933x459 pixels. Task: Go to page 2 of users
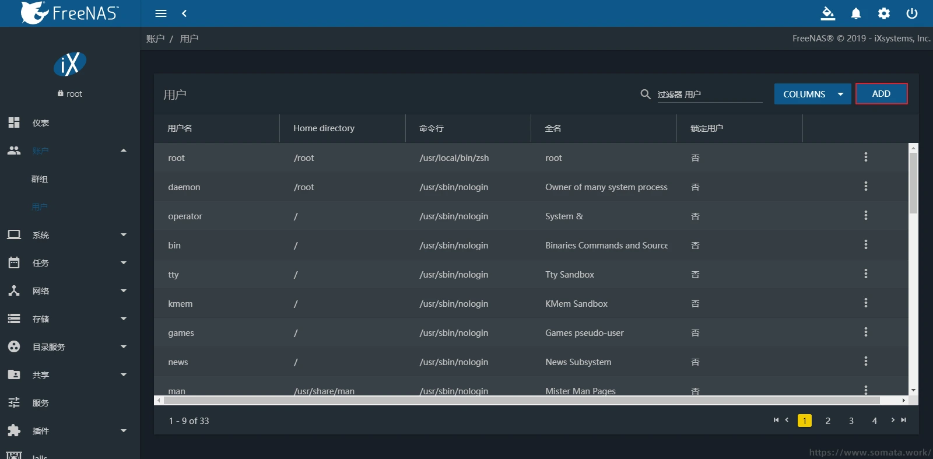[827, 421]
